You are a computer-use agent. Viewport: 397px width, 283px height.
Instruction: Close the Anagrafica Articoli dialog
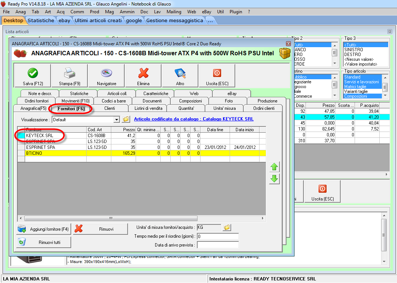(x=288, y=43)
